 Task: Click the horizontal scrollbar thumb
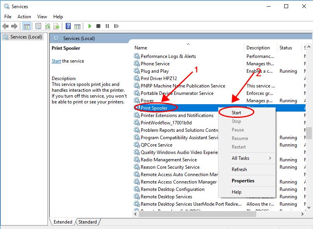coord(198,214)
